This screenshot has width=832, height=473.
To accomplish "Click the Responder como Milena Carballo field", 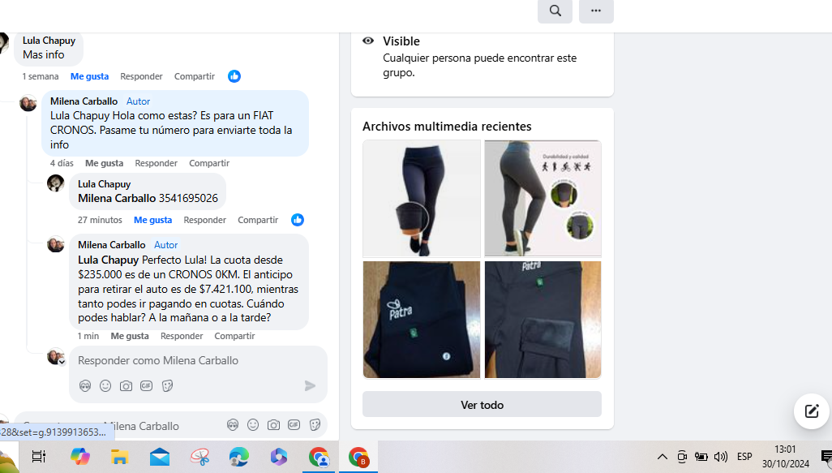I will [x=198, y=360].
